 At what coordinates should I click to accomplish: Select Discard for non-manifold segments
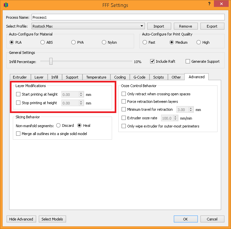(58, 126)
